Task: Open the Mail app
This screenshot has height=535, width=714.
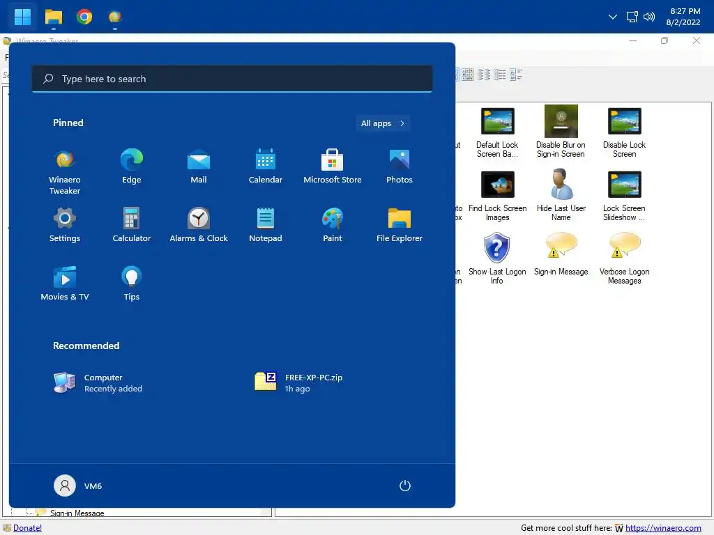Action: point(199,166)
